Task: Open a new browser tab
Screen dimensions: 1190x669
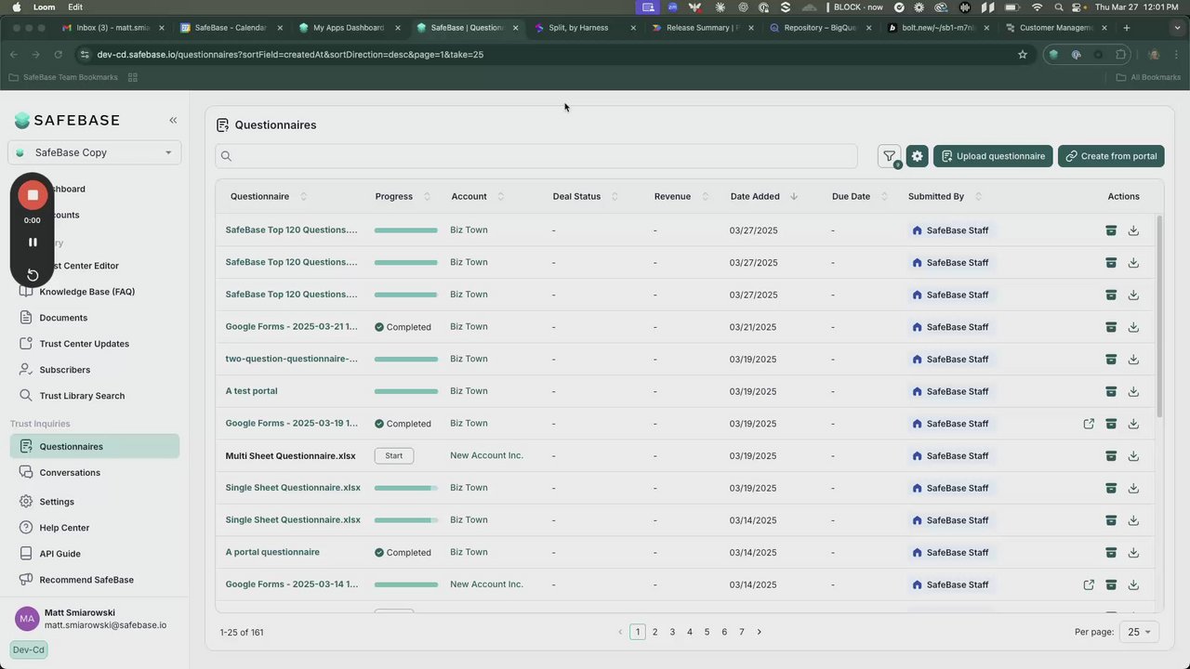Action: [1126, 28]
